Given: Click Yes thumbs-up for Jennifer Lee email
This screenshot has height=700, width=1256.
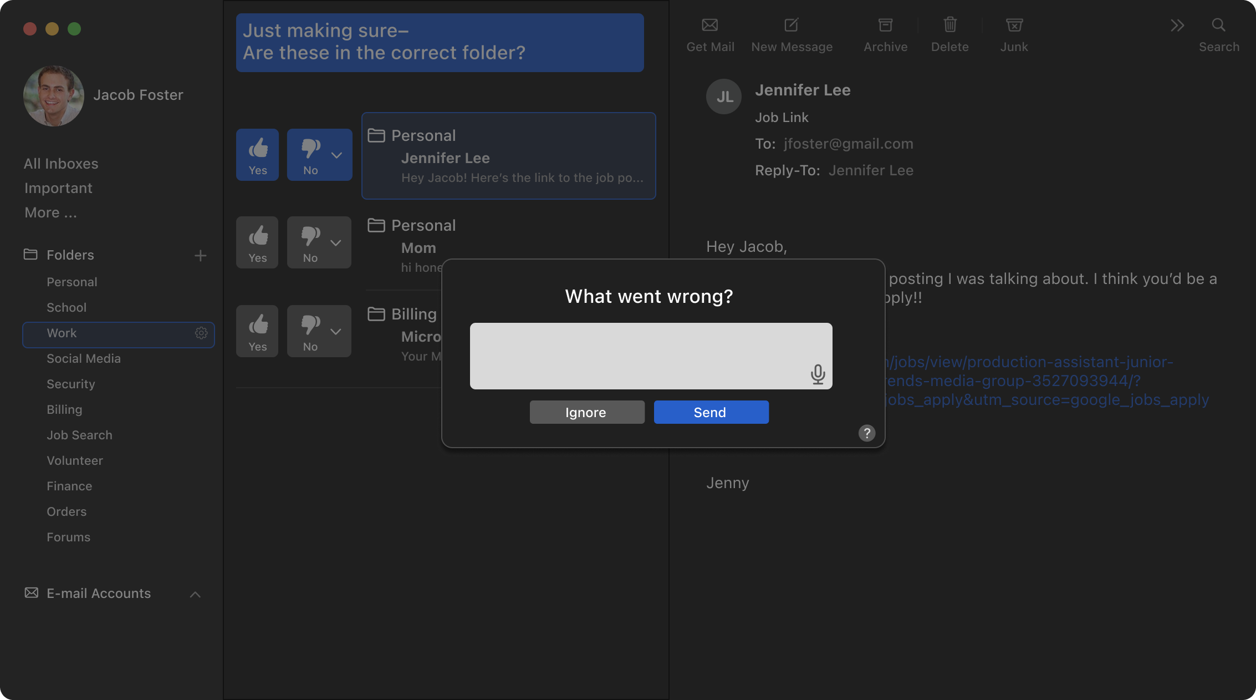Looking at the screenshot, I should 258,155.
